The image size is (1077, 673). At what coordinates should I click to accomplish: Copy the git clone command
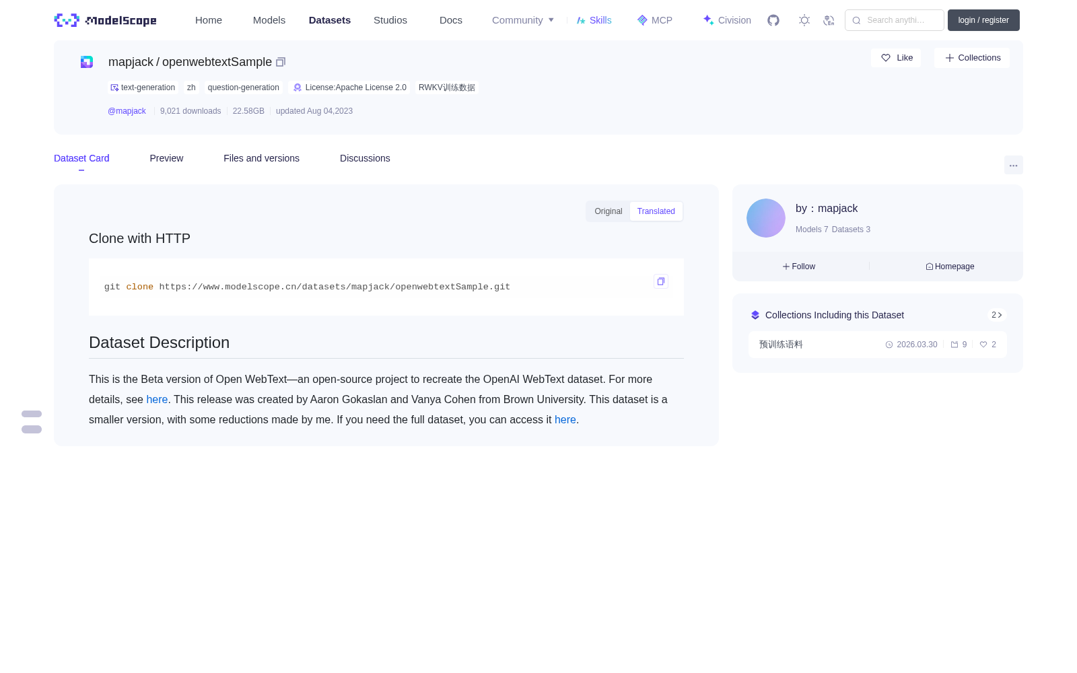click(x=661, y=281)
